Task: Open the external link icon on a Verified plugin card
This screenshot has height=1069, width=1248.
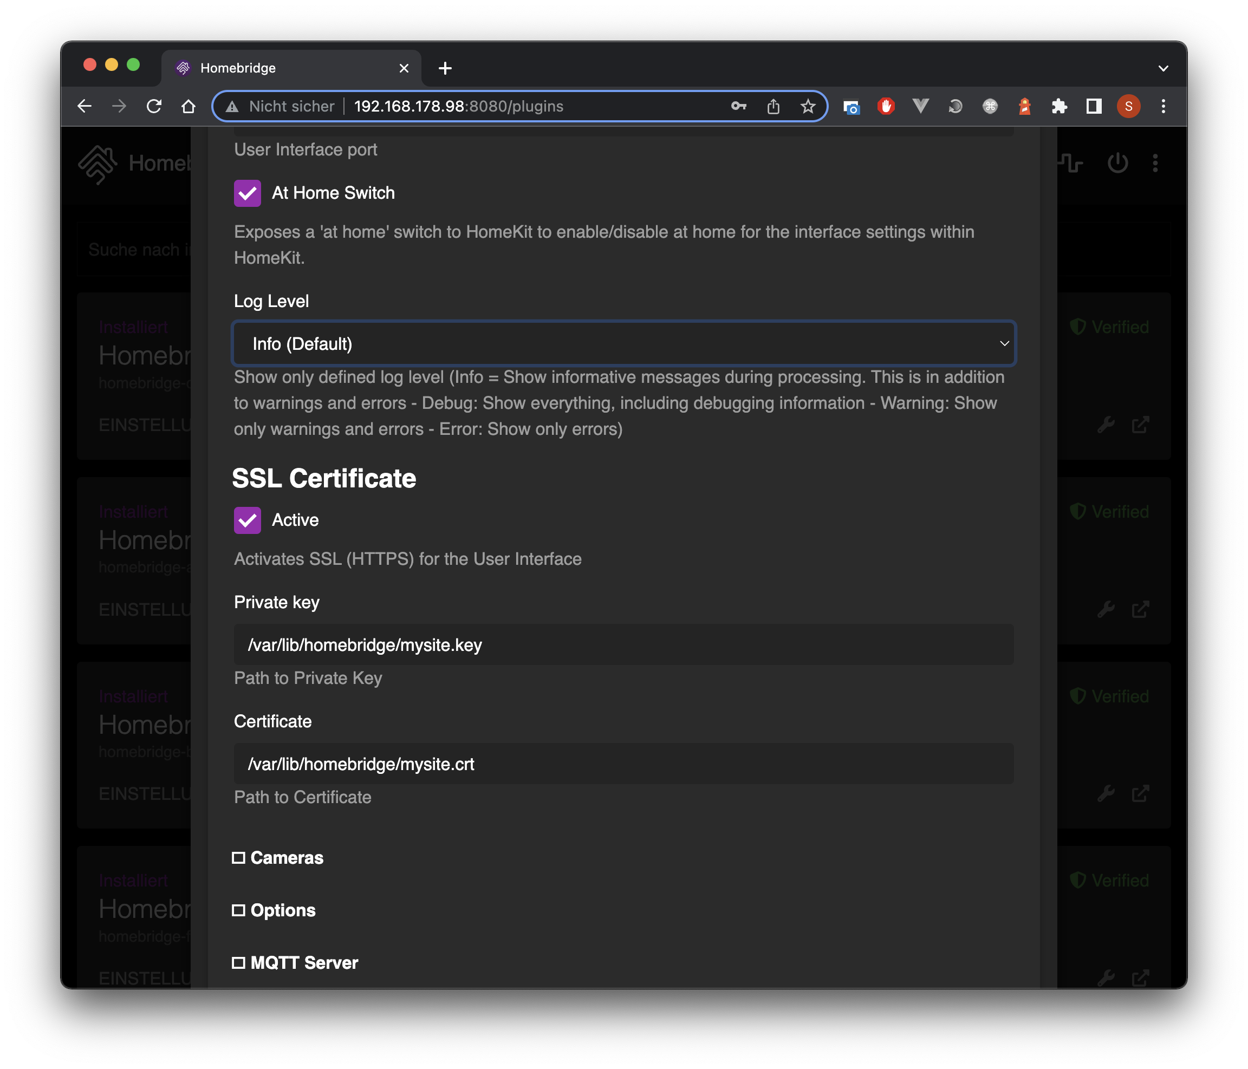Action: coord(1141,425)
